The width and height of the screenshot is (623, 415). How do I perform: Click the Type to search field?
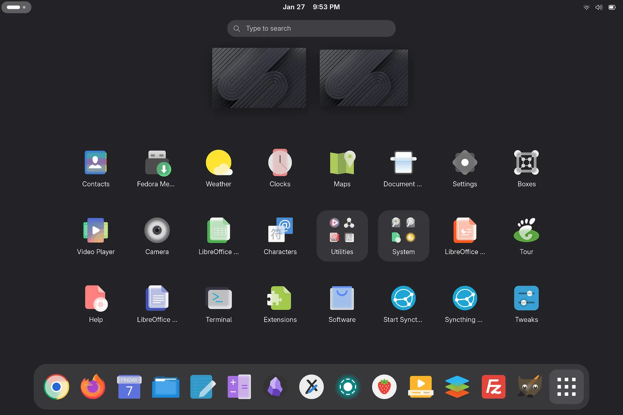pyautogui.click(x=311, y=29)
